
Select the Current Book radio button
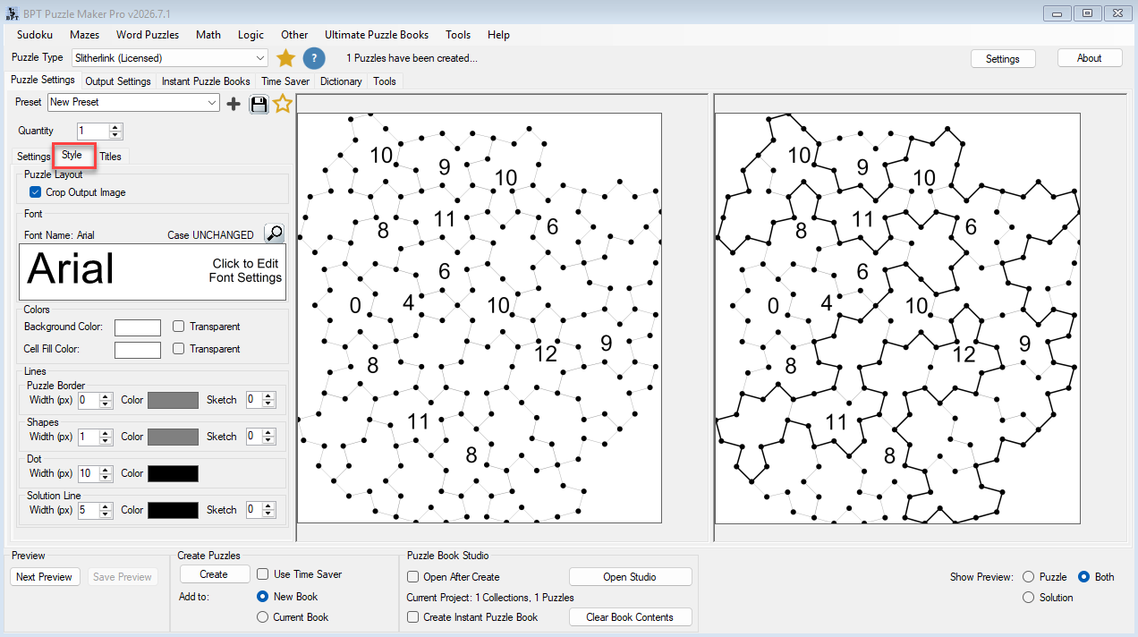262,617
